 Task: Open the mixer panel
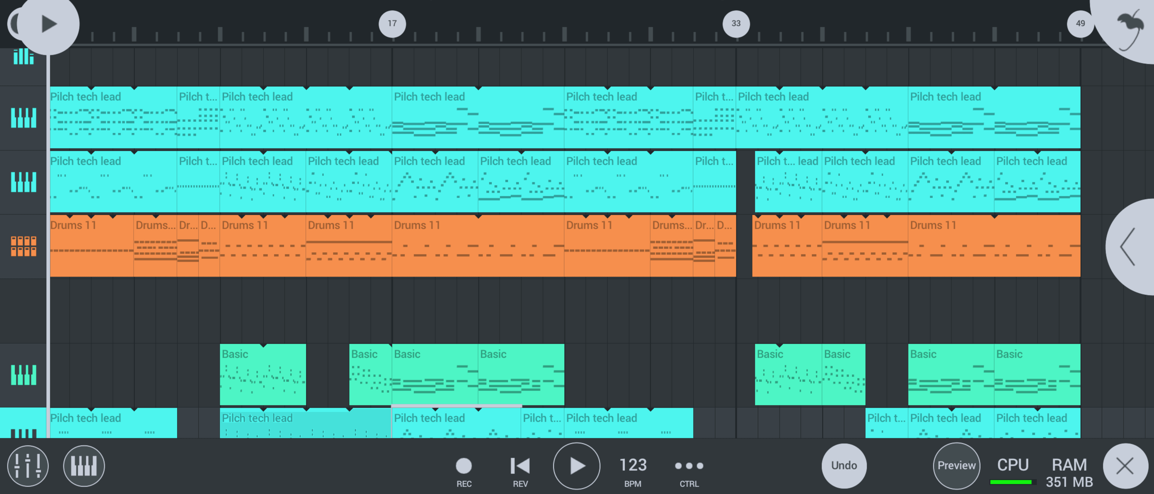[x=28, y=466]
